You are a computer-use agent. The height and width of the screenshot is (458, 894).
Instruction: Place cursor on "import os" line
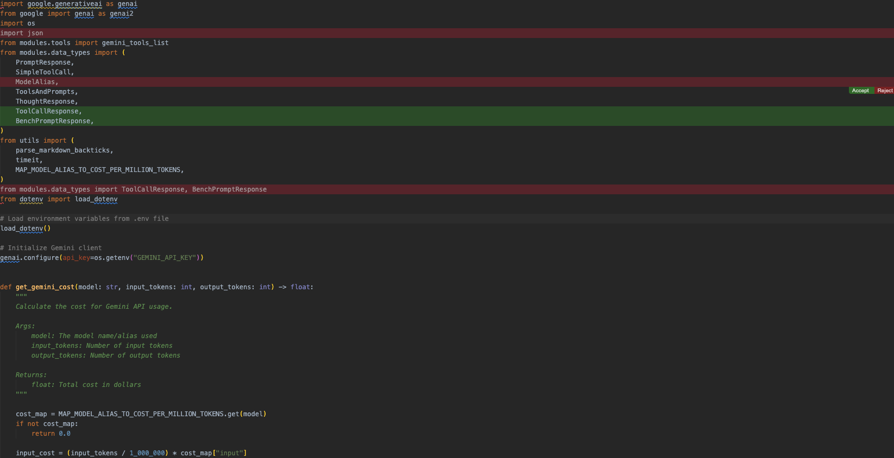(18, 23)
